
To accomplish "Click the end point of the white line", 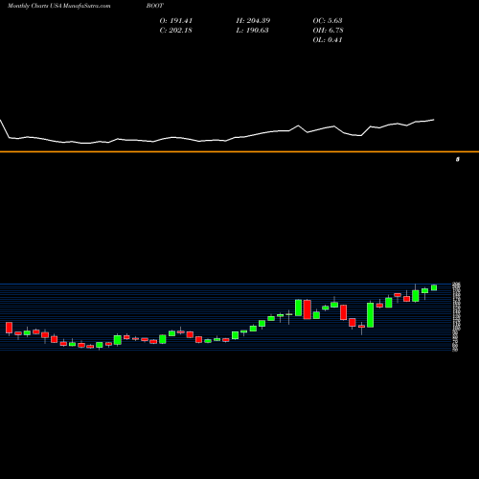I will [x=434, y=120].
